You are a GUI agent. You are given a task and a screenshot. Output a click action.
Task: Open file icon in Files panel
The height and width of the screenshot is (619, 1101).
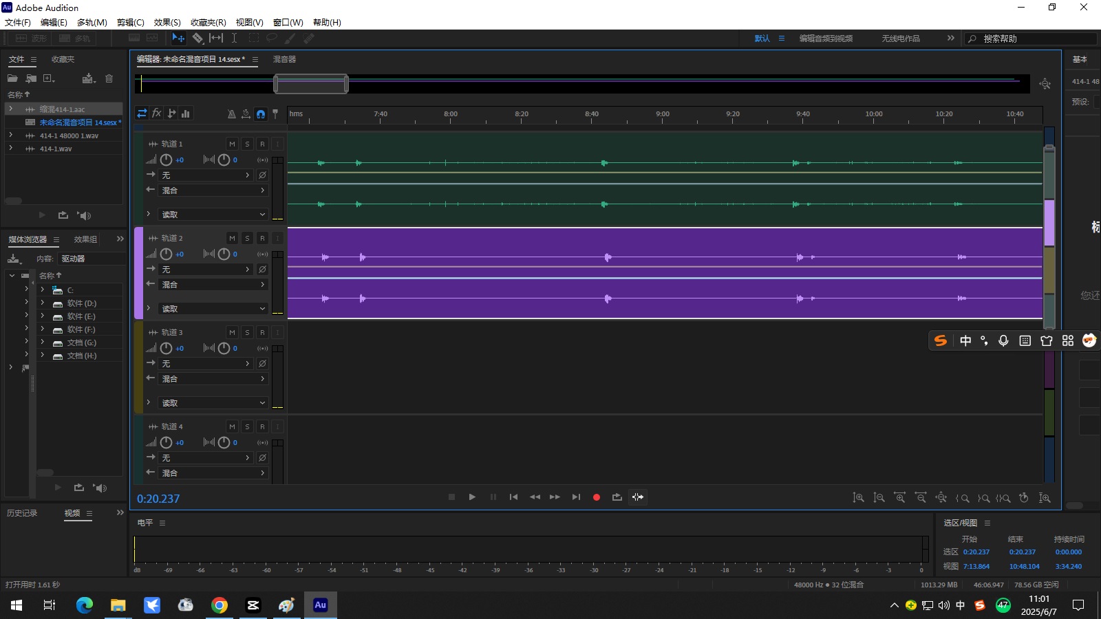[x=12, y=78]
